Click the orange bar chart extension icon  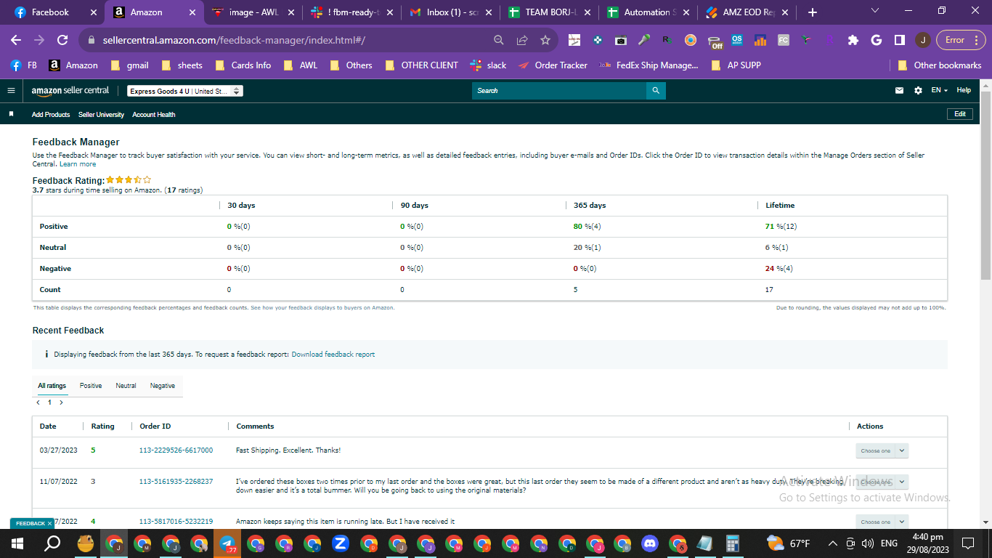pos(760,40)
